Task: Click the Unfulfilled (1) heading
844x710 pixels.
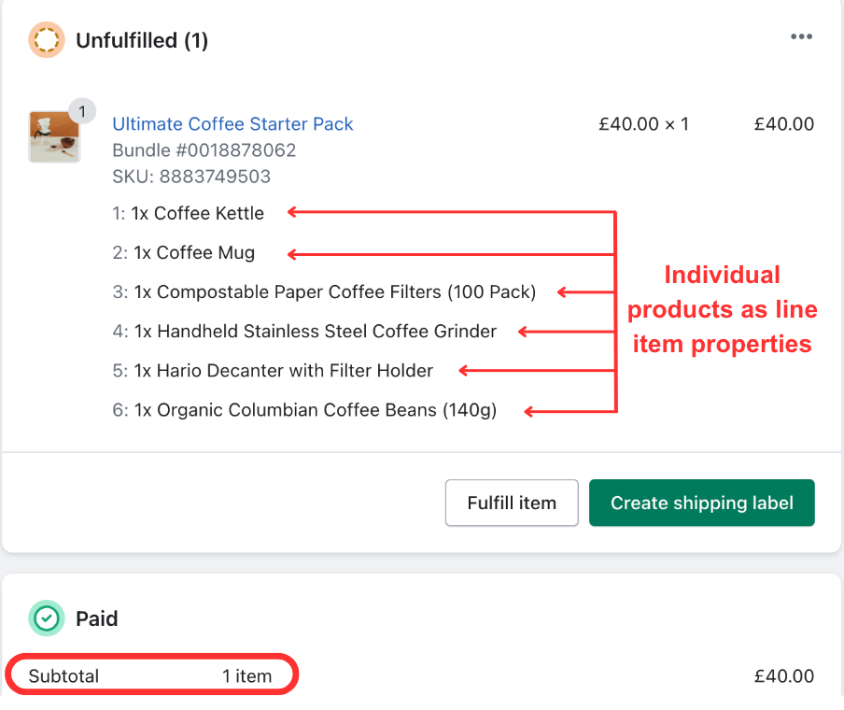Action: 142,40
